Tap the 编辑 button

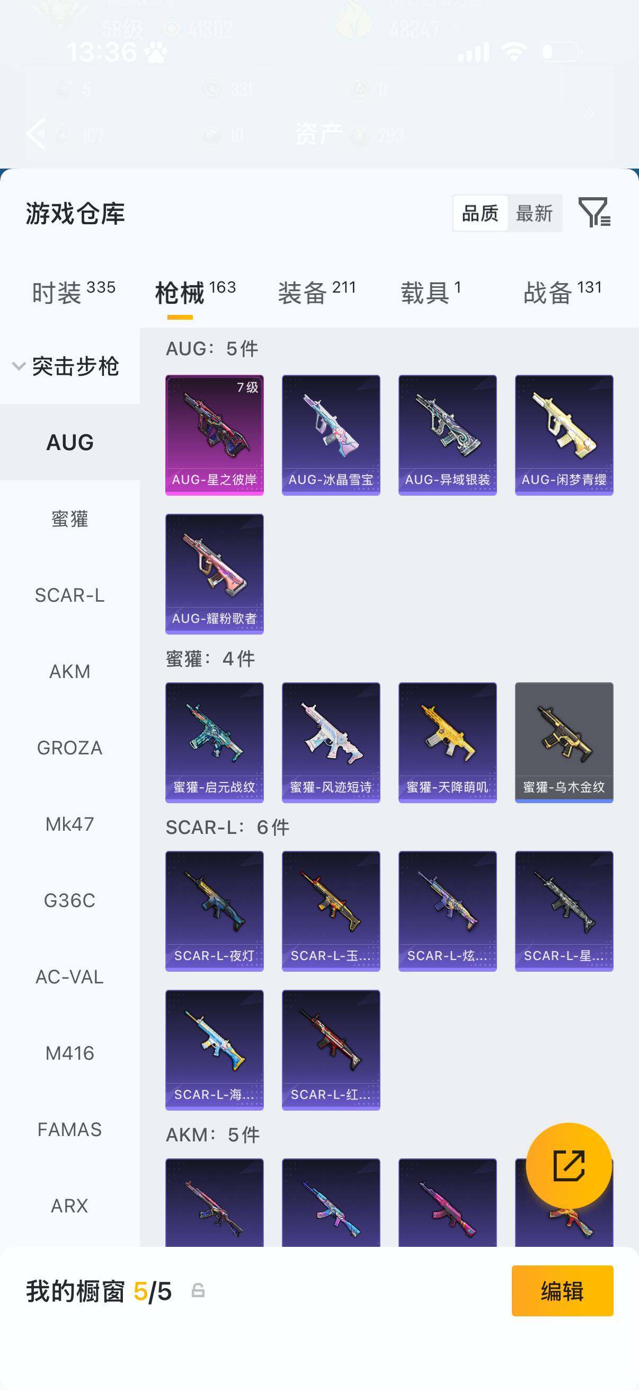click(x=562, y=1291)
